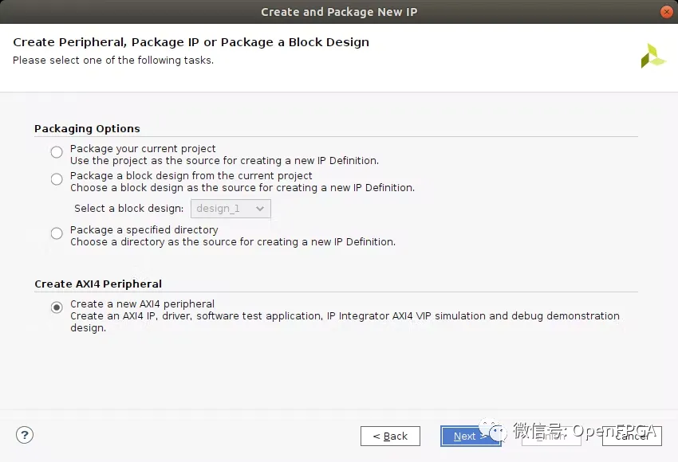Cancel the Create and Package IP wizard
Image resolution: width=678 pixels, height=462 pixels.
pyautogui.click(x=632, y=436)
